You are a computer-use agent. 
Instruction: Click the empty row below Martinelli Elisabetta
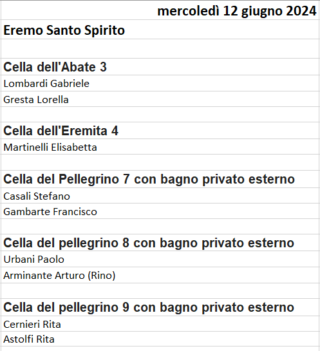160,162
